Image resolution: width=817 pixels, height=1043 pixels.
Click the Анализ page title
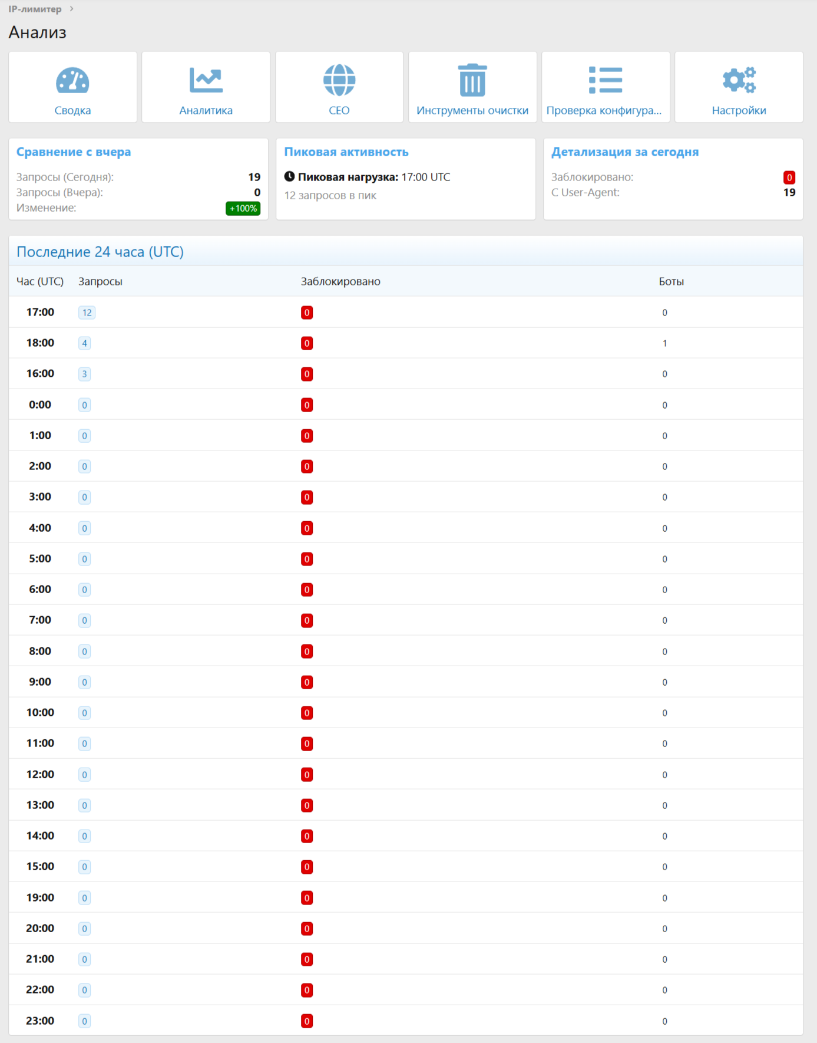(x=38, y=32)
